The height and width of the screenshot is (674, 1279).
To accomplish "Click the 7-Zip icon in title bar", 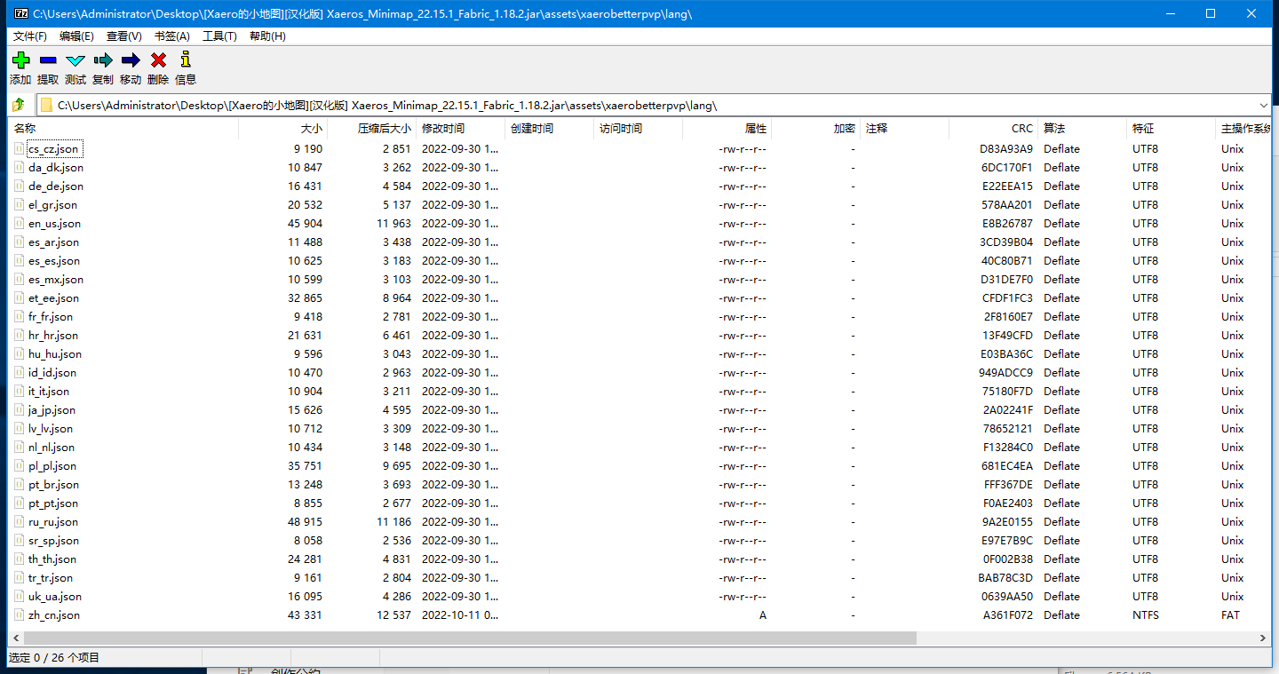I will click(20, 13).
